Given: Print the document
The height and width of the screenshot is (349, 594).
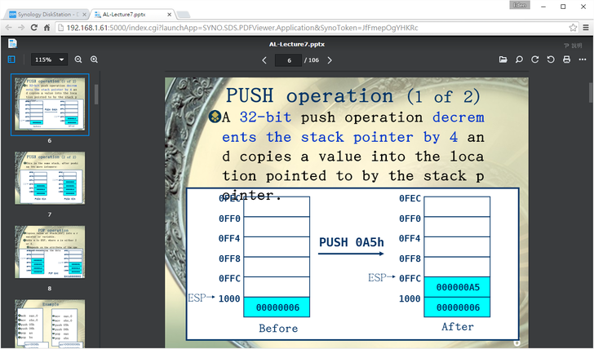Looking at the screenshot, I should 566,60.
